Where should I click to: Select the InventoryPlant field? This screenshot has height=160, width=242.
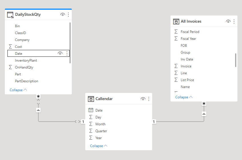pos(26,61)
